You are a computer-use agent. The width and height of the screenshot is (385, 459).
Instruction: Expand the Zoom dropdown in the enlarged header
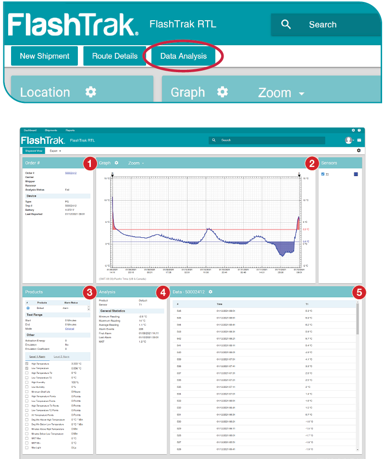(x=281, y=93)
